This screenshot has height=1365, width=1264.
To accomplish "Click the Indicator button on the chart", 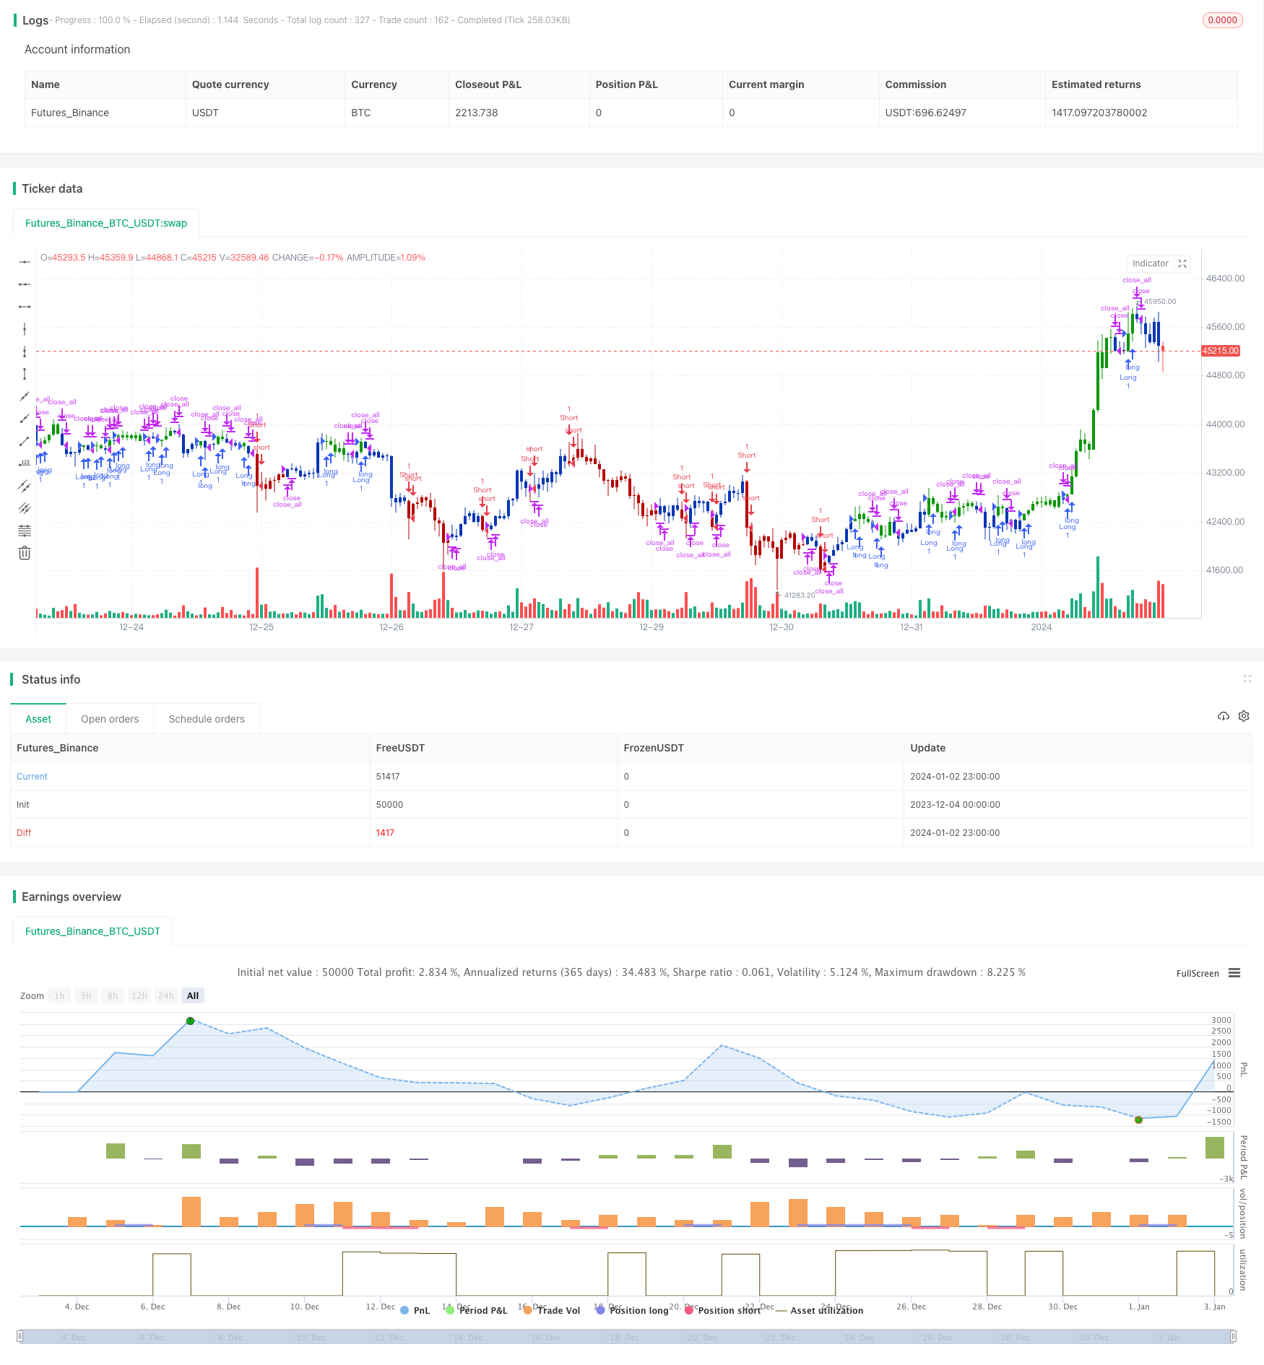I will coord(1150,263).
